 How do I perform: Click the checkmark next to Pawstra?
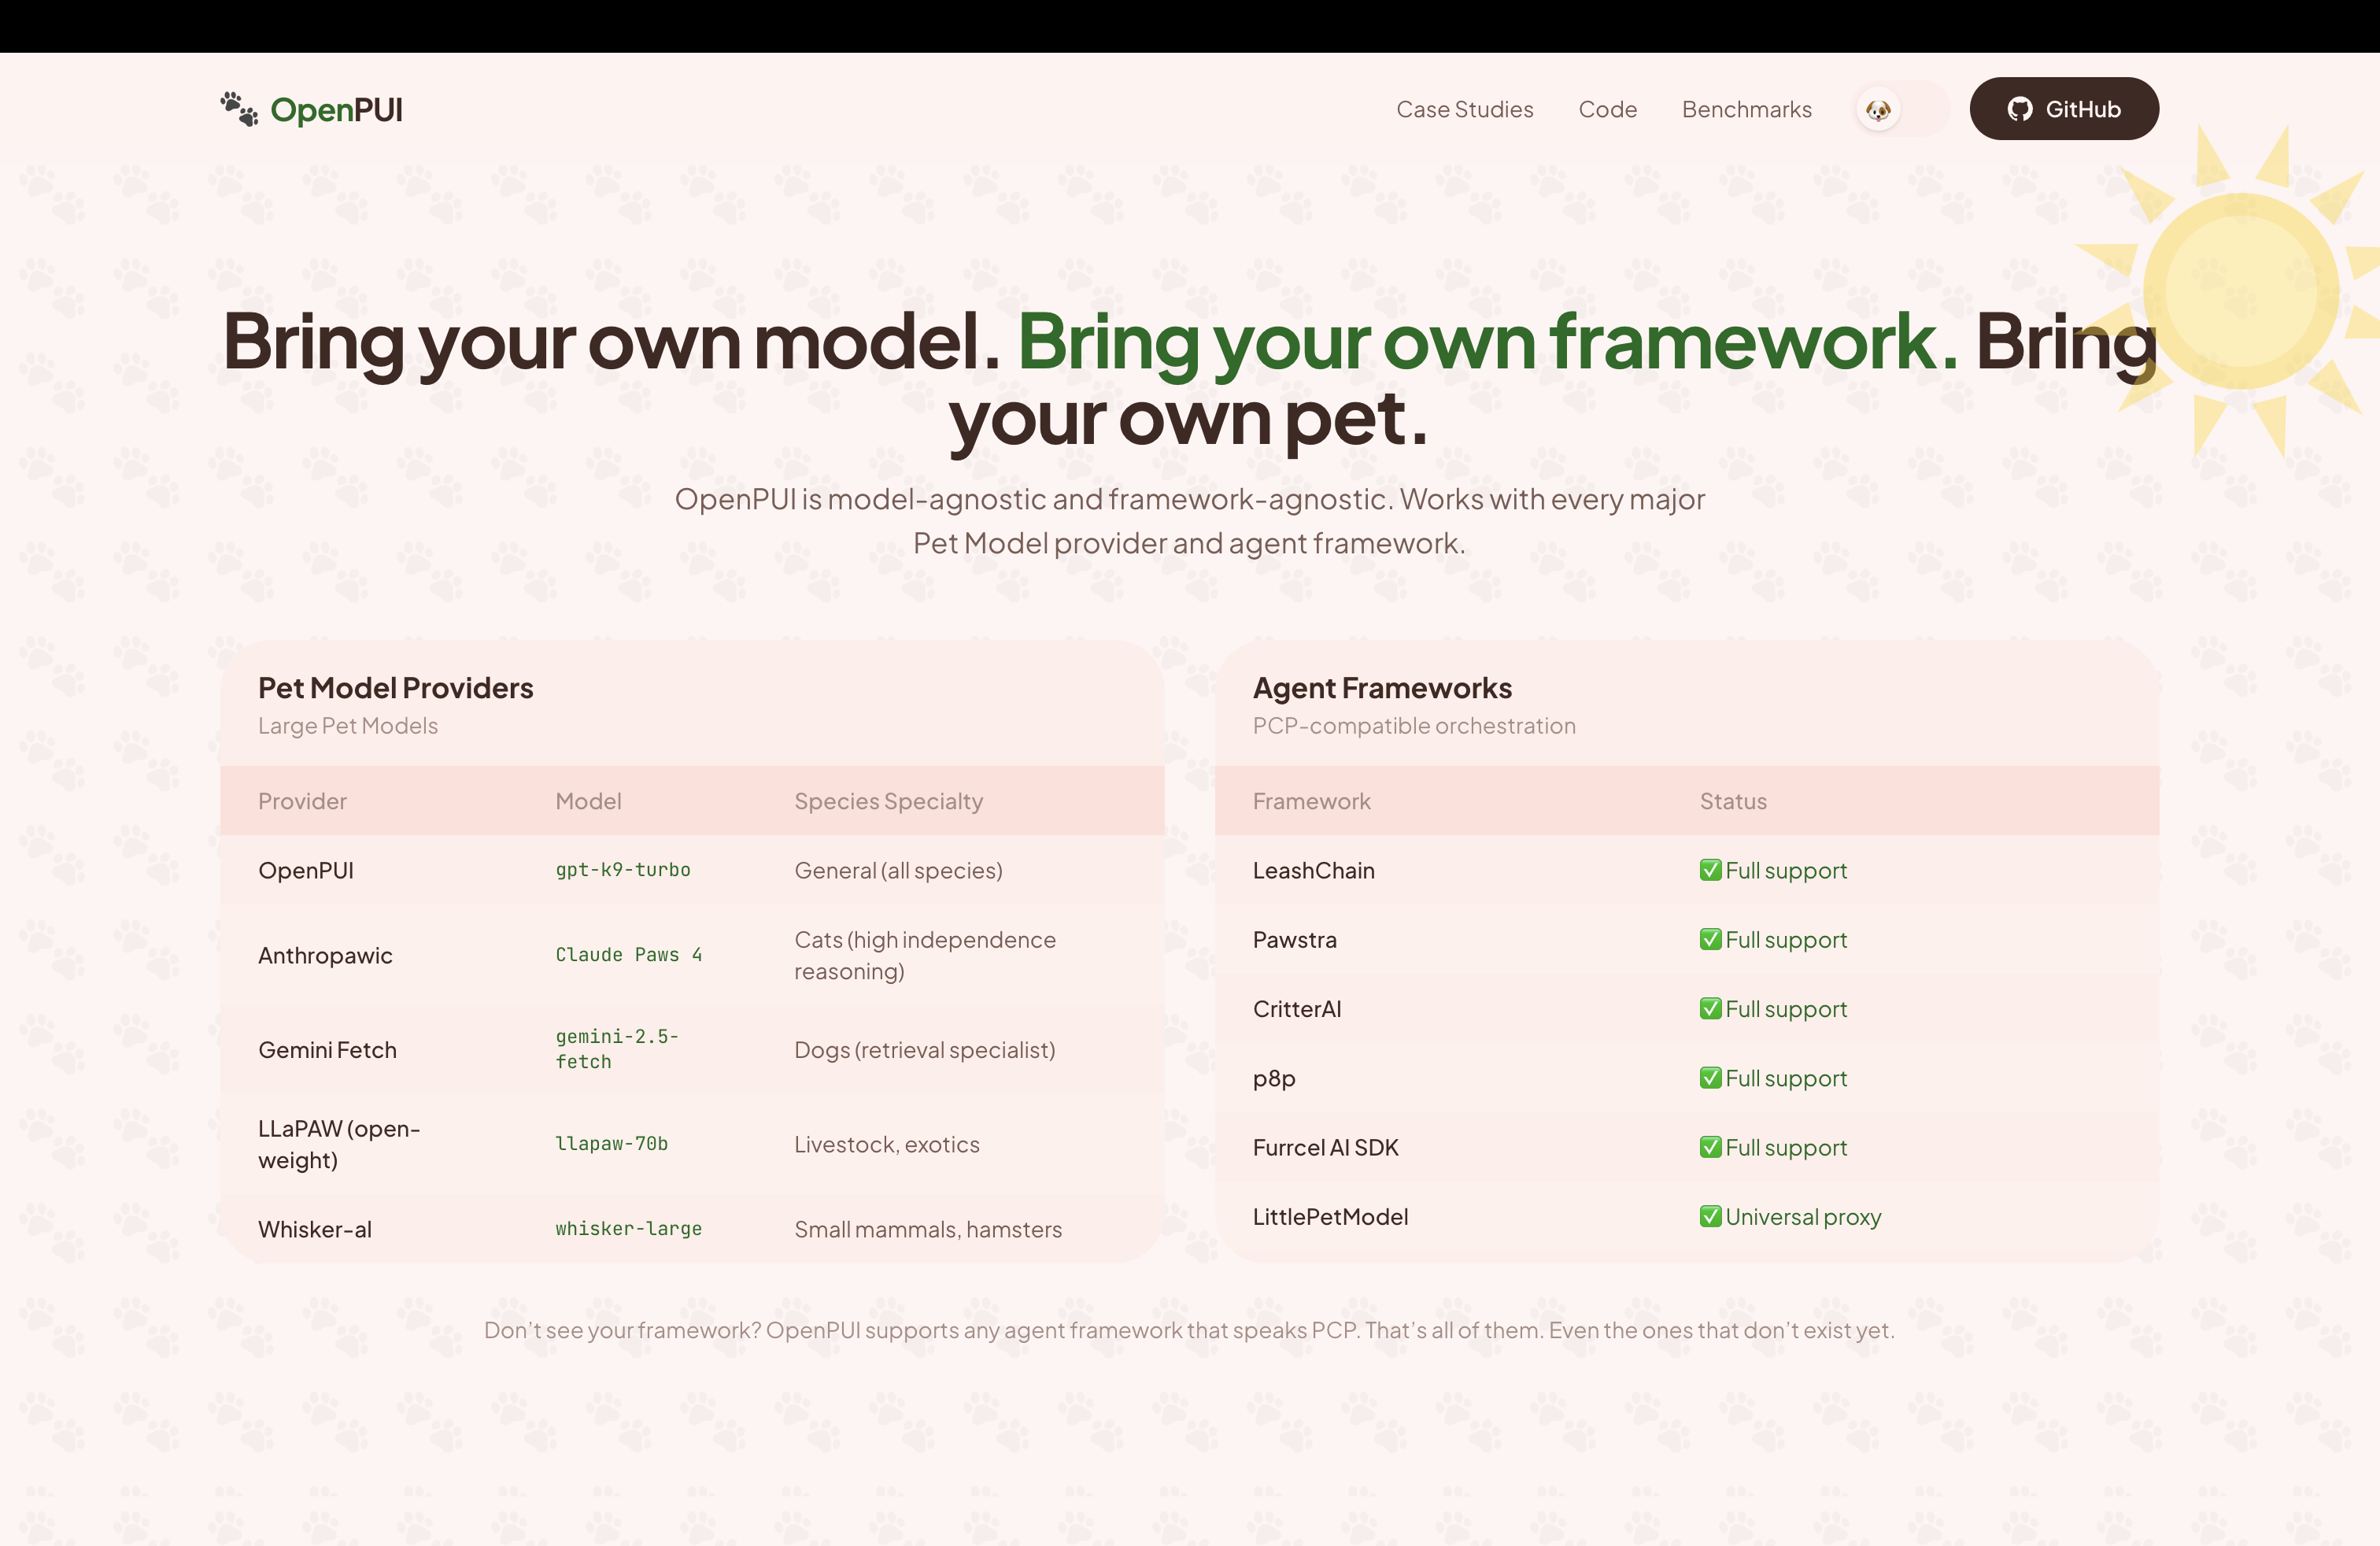tap(1711, 939)
